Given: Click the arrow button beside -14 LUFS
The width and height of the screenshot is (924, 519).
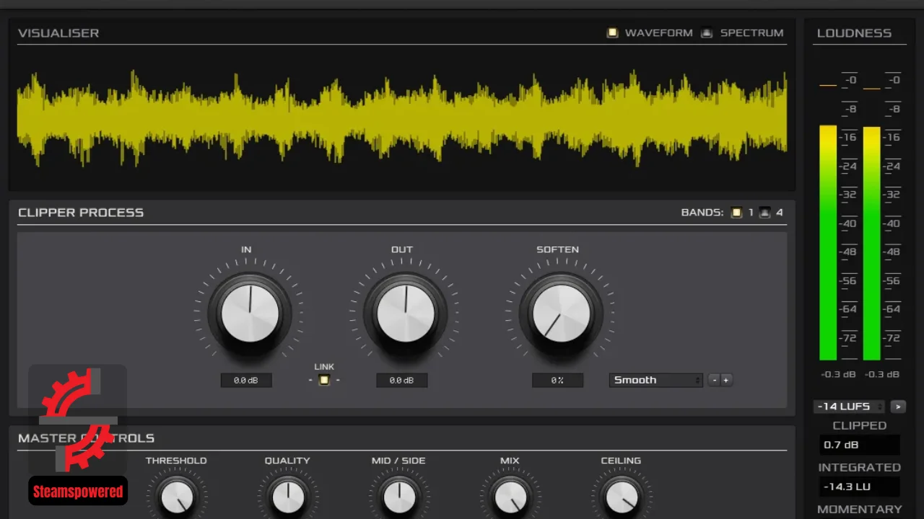Looking at the screenshot, I should click(x=898, y=407).
